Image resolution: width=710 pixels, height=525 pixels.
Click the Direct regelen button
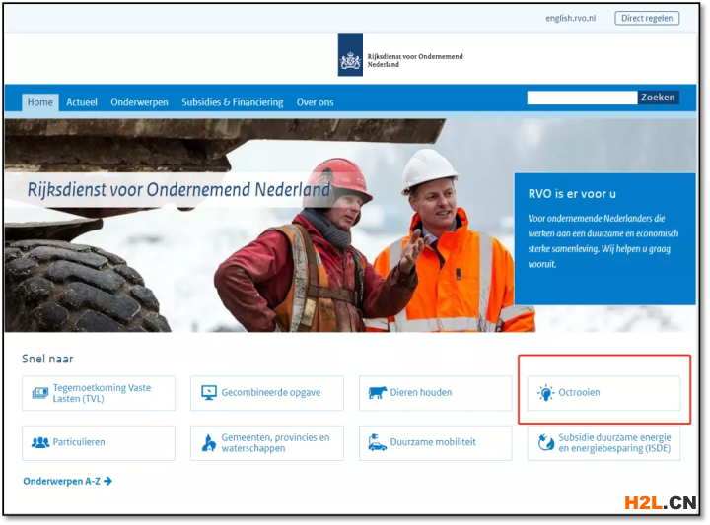click(647, 18)
